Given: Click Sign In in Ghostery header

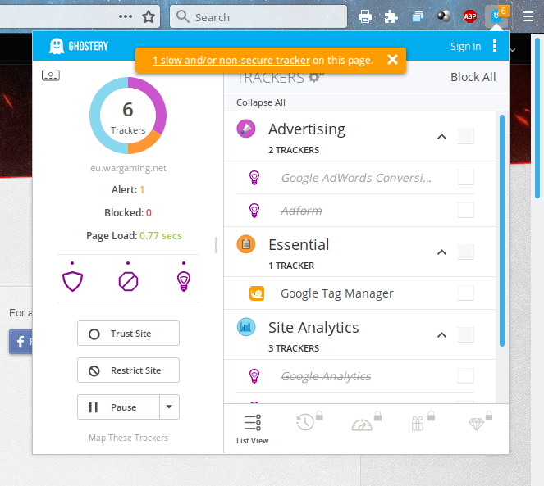Looking at the screenshot, I should coord(465,46).
